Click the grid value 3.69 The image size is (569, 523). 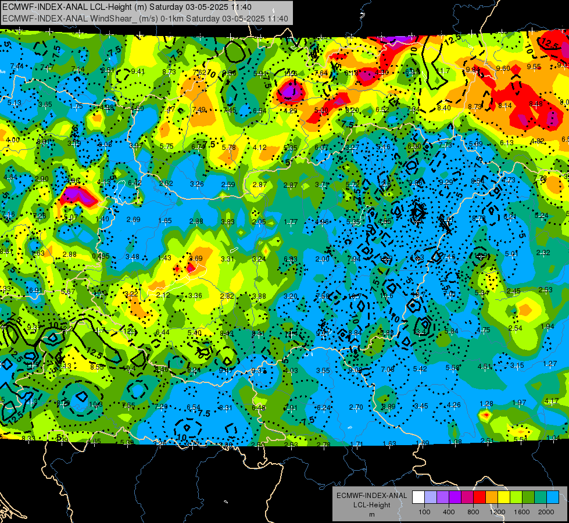(196, 259)
